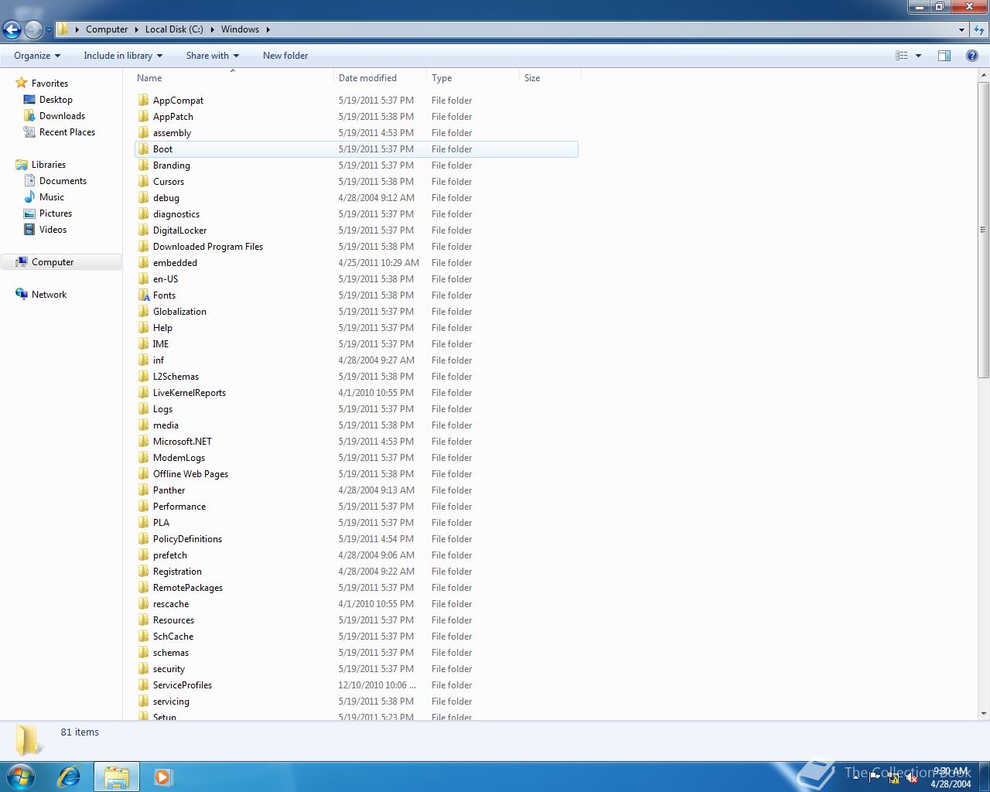
Task: Click the Change your view icon
Action: pyautogui.click(x=901, y=56)
